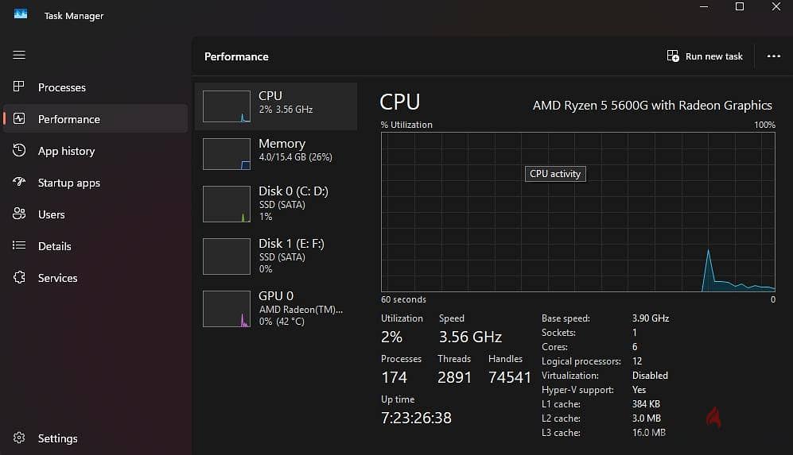Click the AMD Ryzen 5 5600G processor name
The image size is (793, 455).
(652, 106)
